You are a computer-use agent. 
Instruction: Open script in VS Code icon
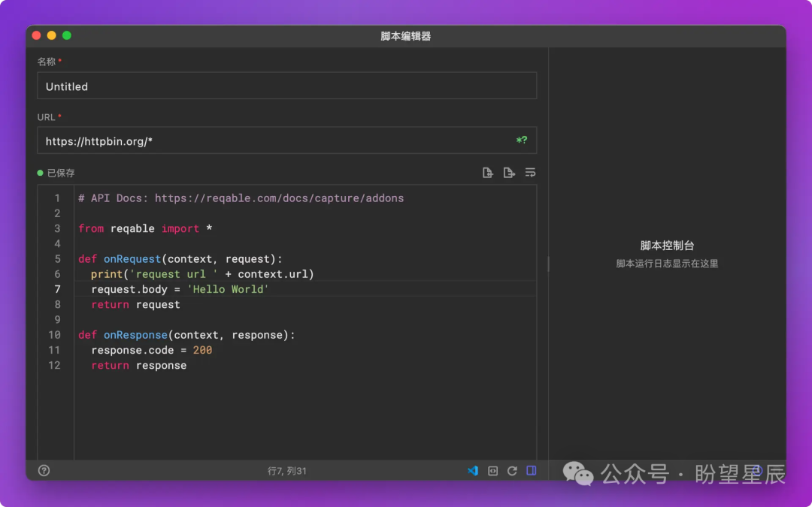473,471
